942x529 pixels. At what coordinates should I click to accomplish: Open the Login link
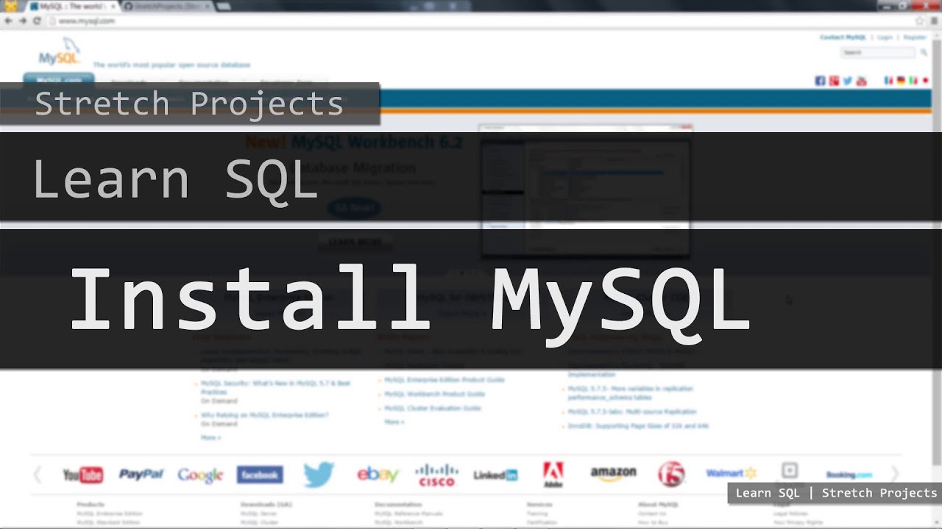[885, 37]
